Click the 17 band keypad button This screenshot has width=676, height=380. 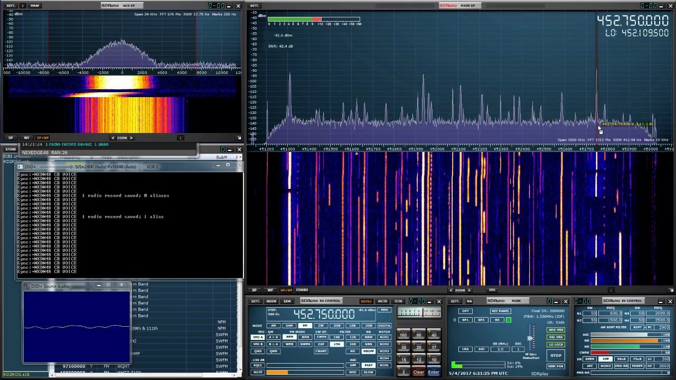pyautogui.click(x=434, y=346)
